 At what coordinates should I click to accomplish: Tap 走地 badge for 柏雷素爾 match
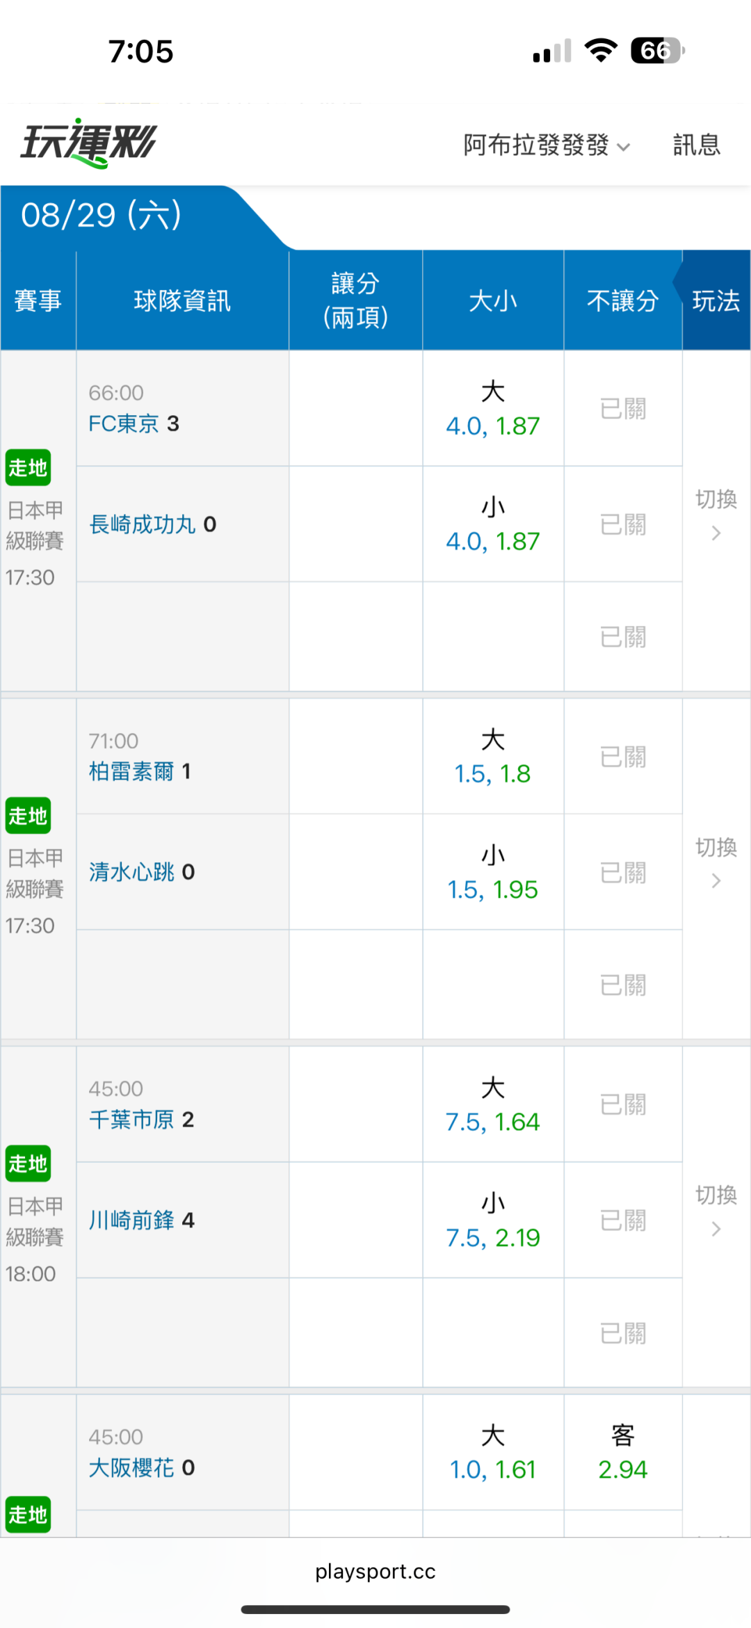pos(28,816)
